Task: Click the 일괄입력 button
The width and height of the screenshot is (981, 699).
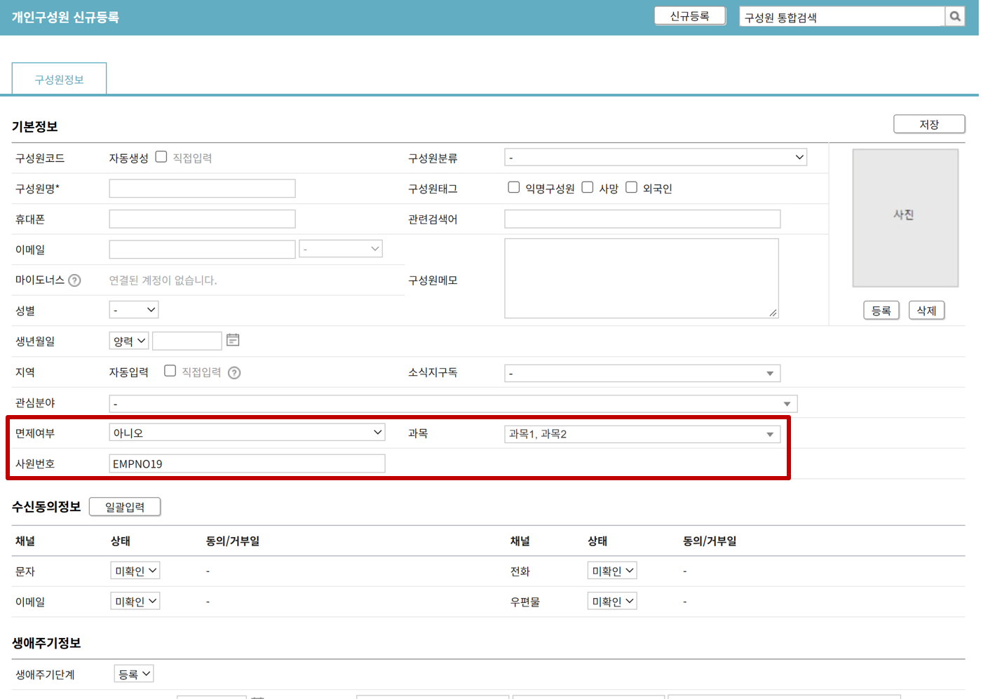Action: coord(125,507)
